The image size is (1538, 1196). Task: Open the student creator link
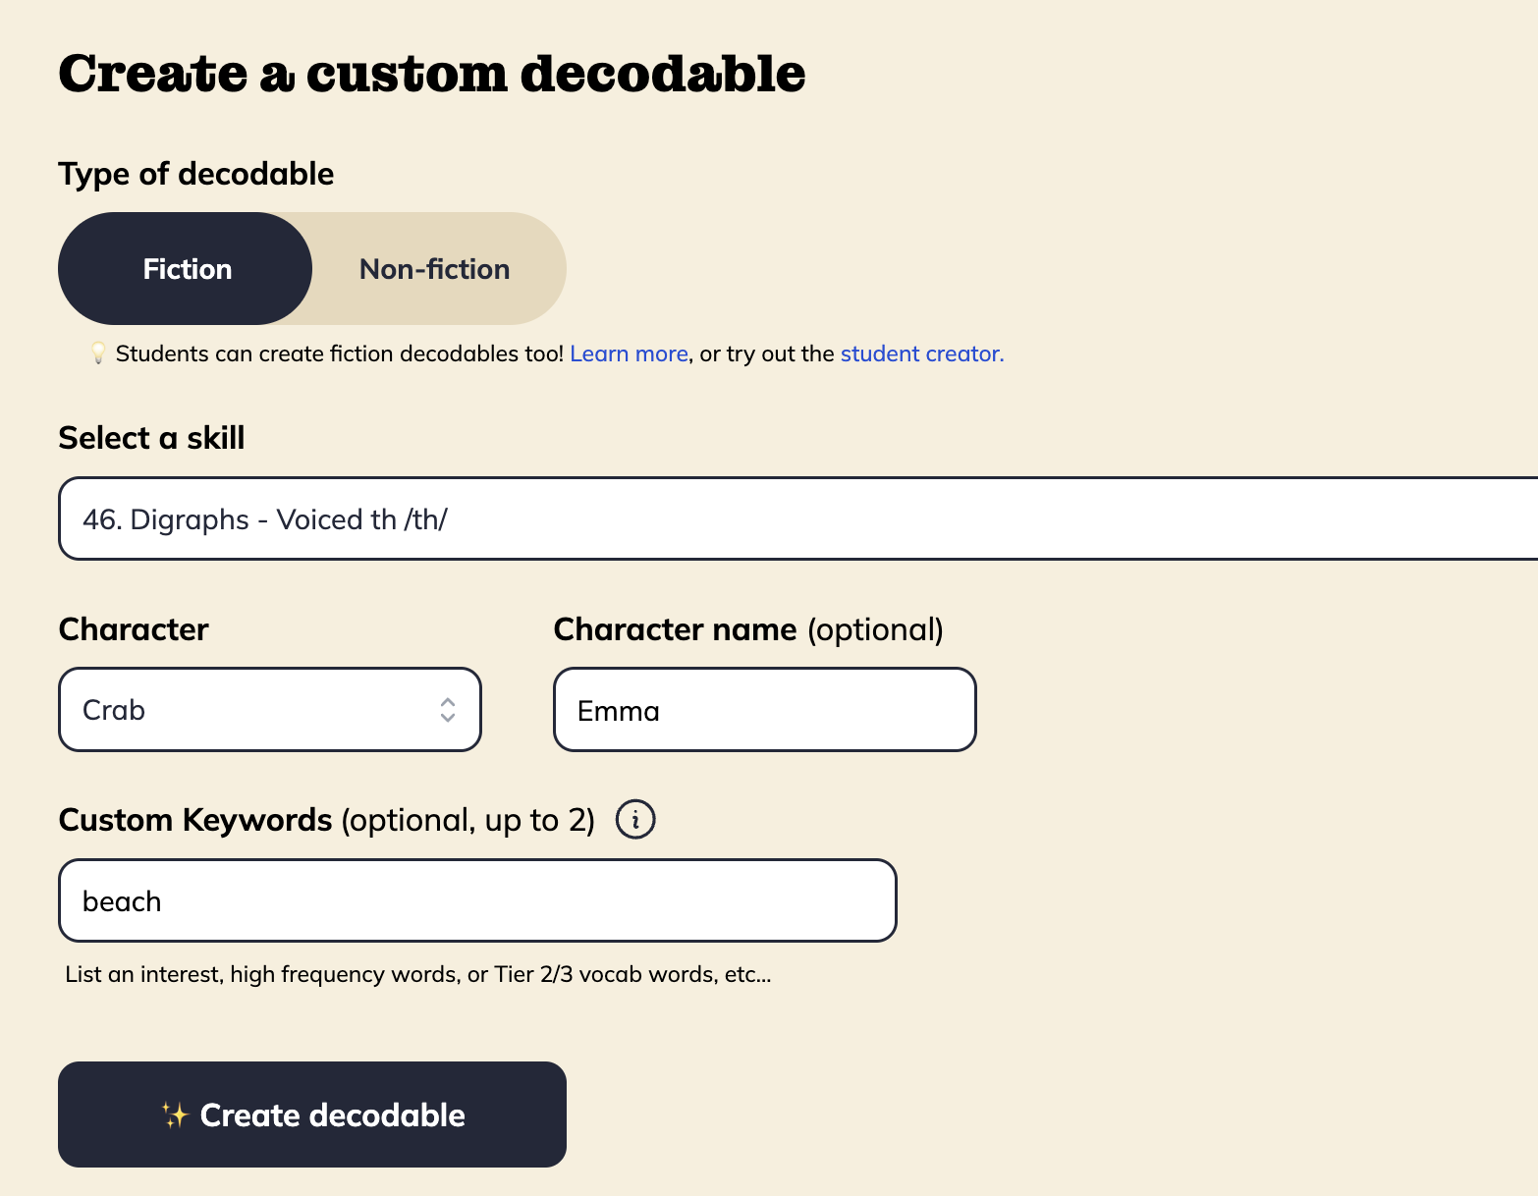click(921, 353)
